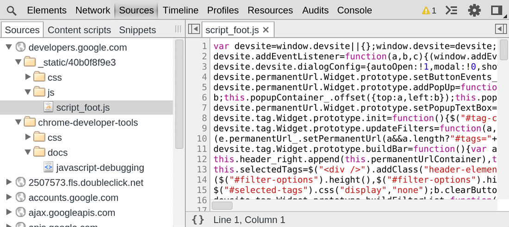Click the dock-side layout icon
This screenshot has width=509, height=227.
coord(497,10)
